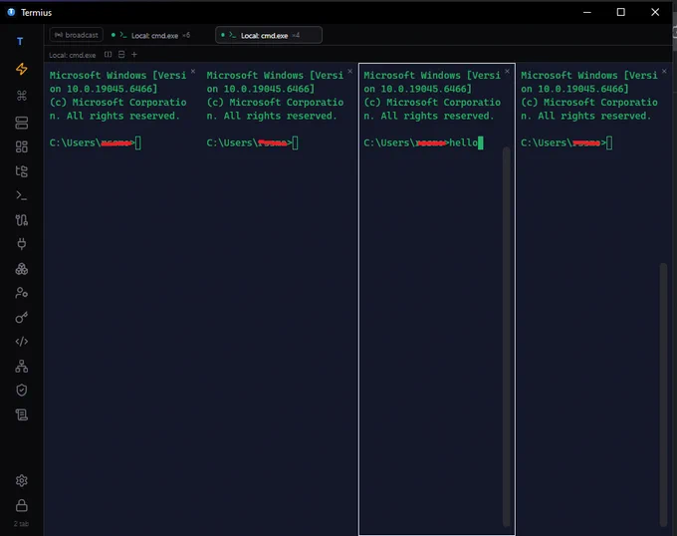Viewport: 677px width, 536px height.
Task: Open the SFTP folder-tree icon in sidebar
Action: click(x=22, y=171)
